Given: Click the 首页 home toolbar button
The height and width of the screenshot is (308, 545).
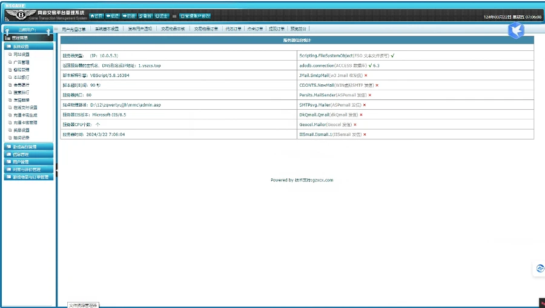Looking at the screenshot, I should [x=96, y=16].
